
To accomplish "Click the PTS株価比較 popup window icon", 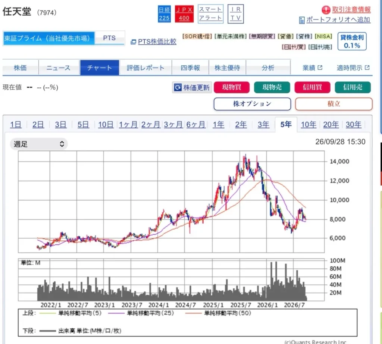I will (133, 42).
